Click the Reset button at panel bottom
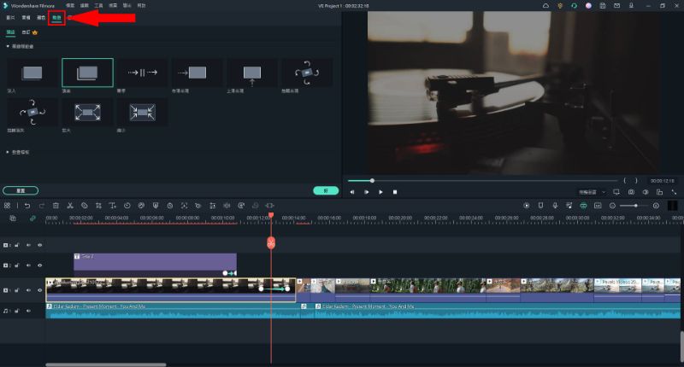The width and height of the screenshot is (684, 367). pos(21,190)
